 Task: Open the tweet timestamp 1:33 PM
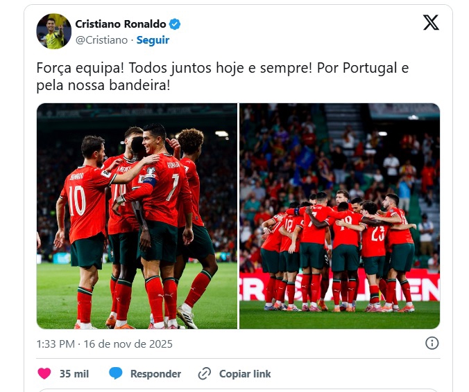(x=56, y=344)
